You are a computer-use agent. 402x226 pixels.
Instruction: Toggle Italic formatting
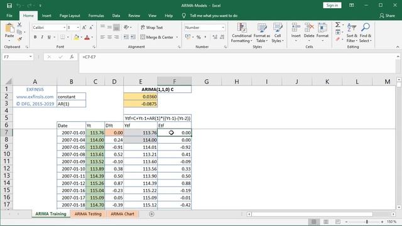pos(42,37)
